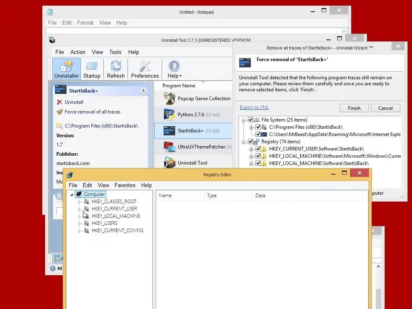Collapse the Computer node in Registry Editor

click(x=72, y=195)
